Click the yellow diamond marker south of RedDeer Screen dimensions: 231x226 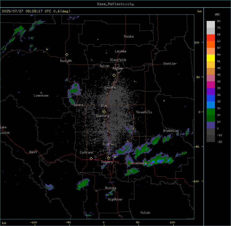114,75
